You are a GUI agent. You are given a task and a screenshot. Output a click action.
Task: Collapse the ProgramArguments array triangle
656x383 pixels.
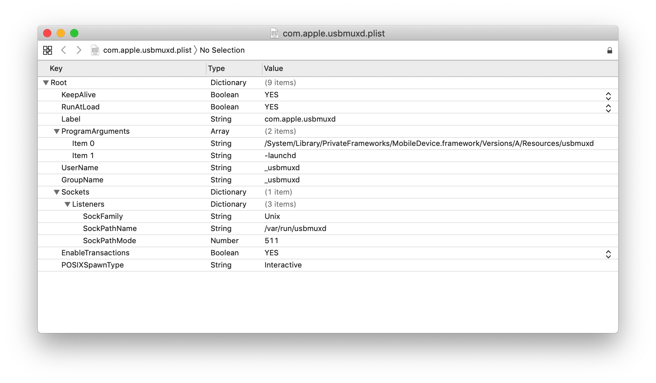point(57,131)
